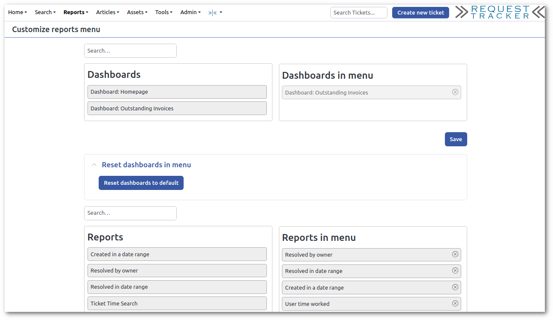Remove Resolved in date range from menu
The width and height of the screenshot is (553, 320).
click(x=455, y=270)
